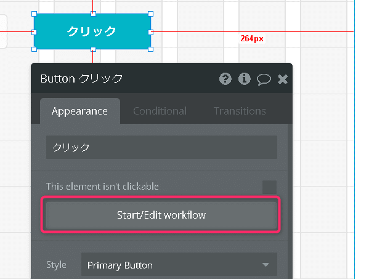Switch to the Appearance tab
Viewport: 377px width, 279px height.
[x=79, y=111]
